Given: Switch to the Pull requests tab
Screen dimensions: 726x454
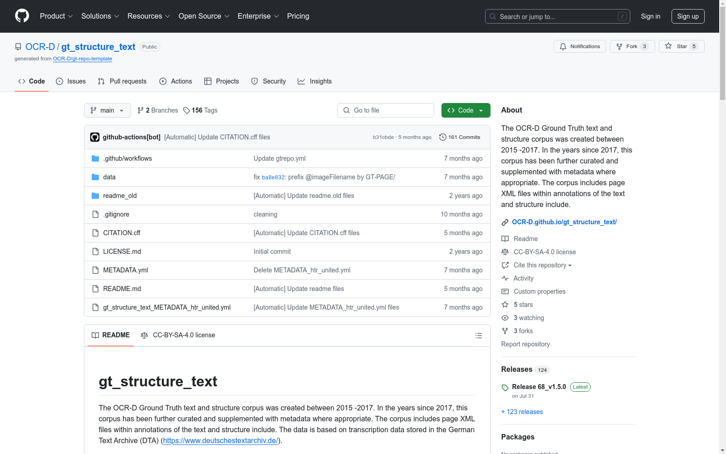Looking at the screenshot, I should [122, 81].
